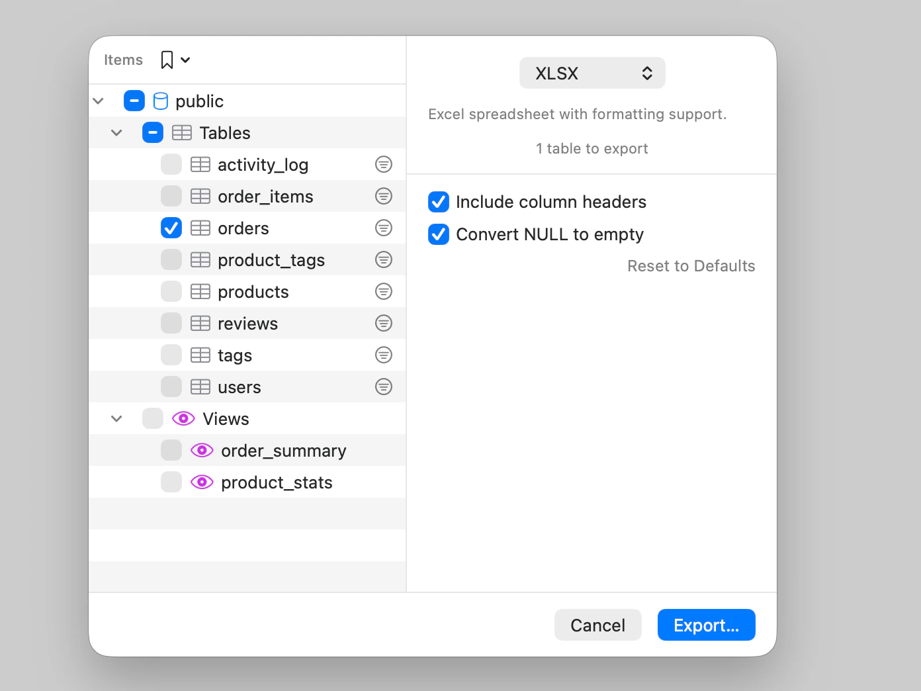Screen dimensions: 921x691
Task: Click the Cancel button
Action: (597, 625)
